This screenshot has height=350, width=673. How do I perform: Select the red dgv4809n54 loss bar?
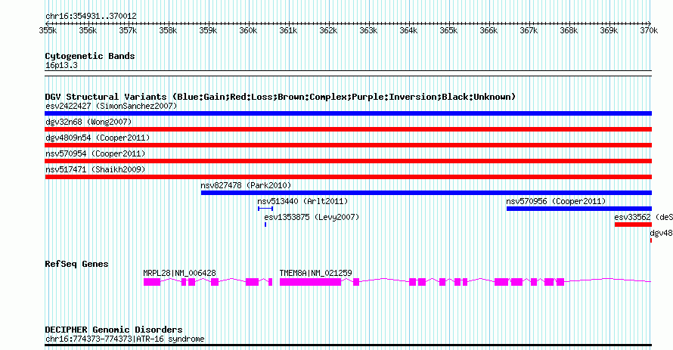point(348,145)
